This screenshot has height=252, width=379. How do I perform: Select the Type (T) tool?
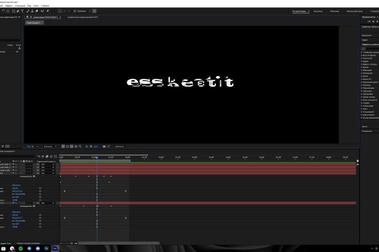[22, 11]
